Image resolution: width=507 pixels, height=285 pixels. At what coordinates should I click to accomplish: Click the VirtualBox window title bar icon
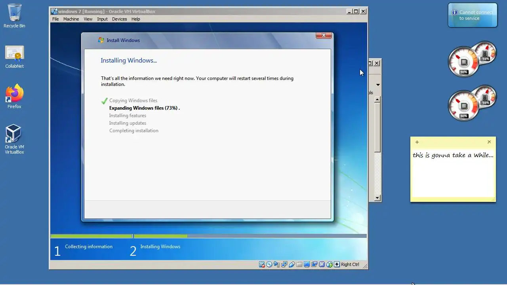54,11
